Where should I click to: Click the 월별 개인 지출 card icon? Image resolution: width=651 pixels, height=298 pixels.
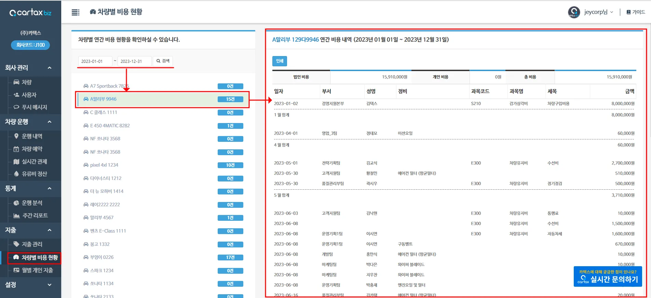click(16, 270)
